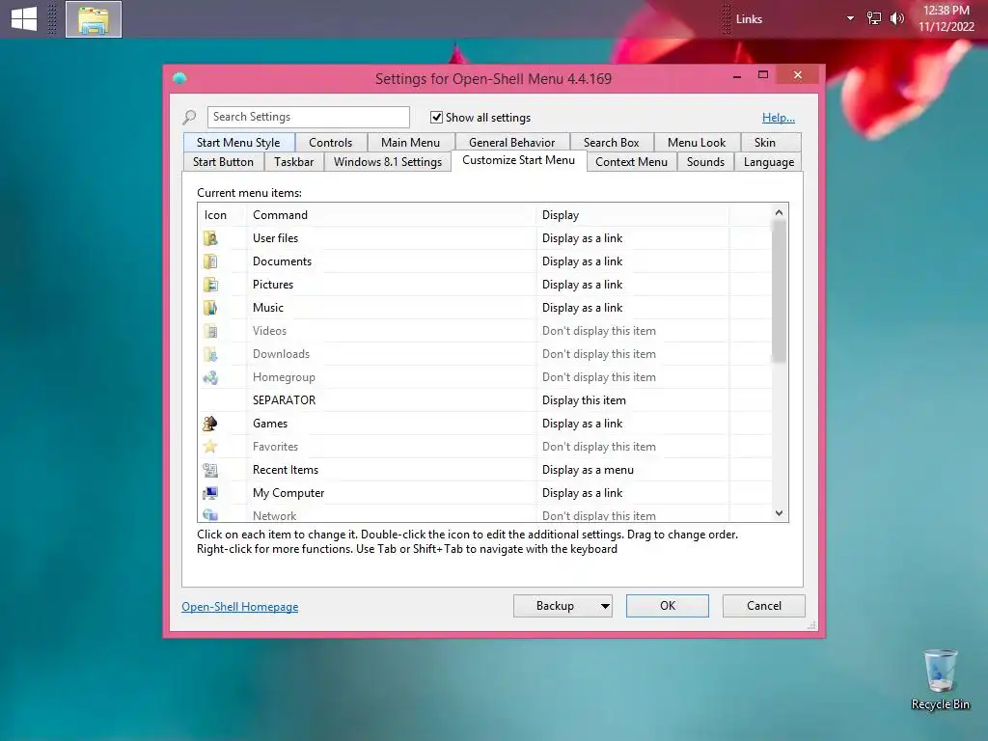Click the Favorites star icon
This screenshot has height=741, width=988.
[210, 447]
